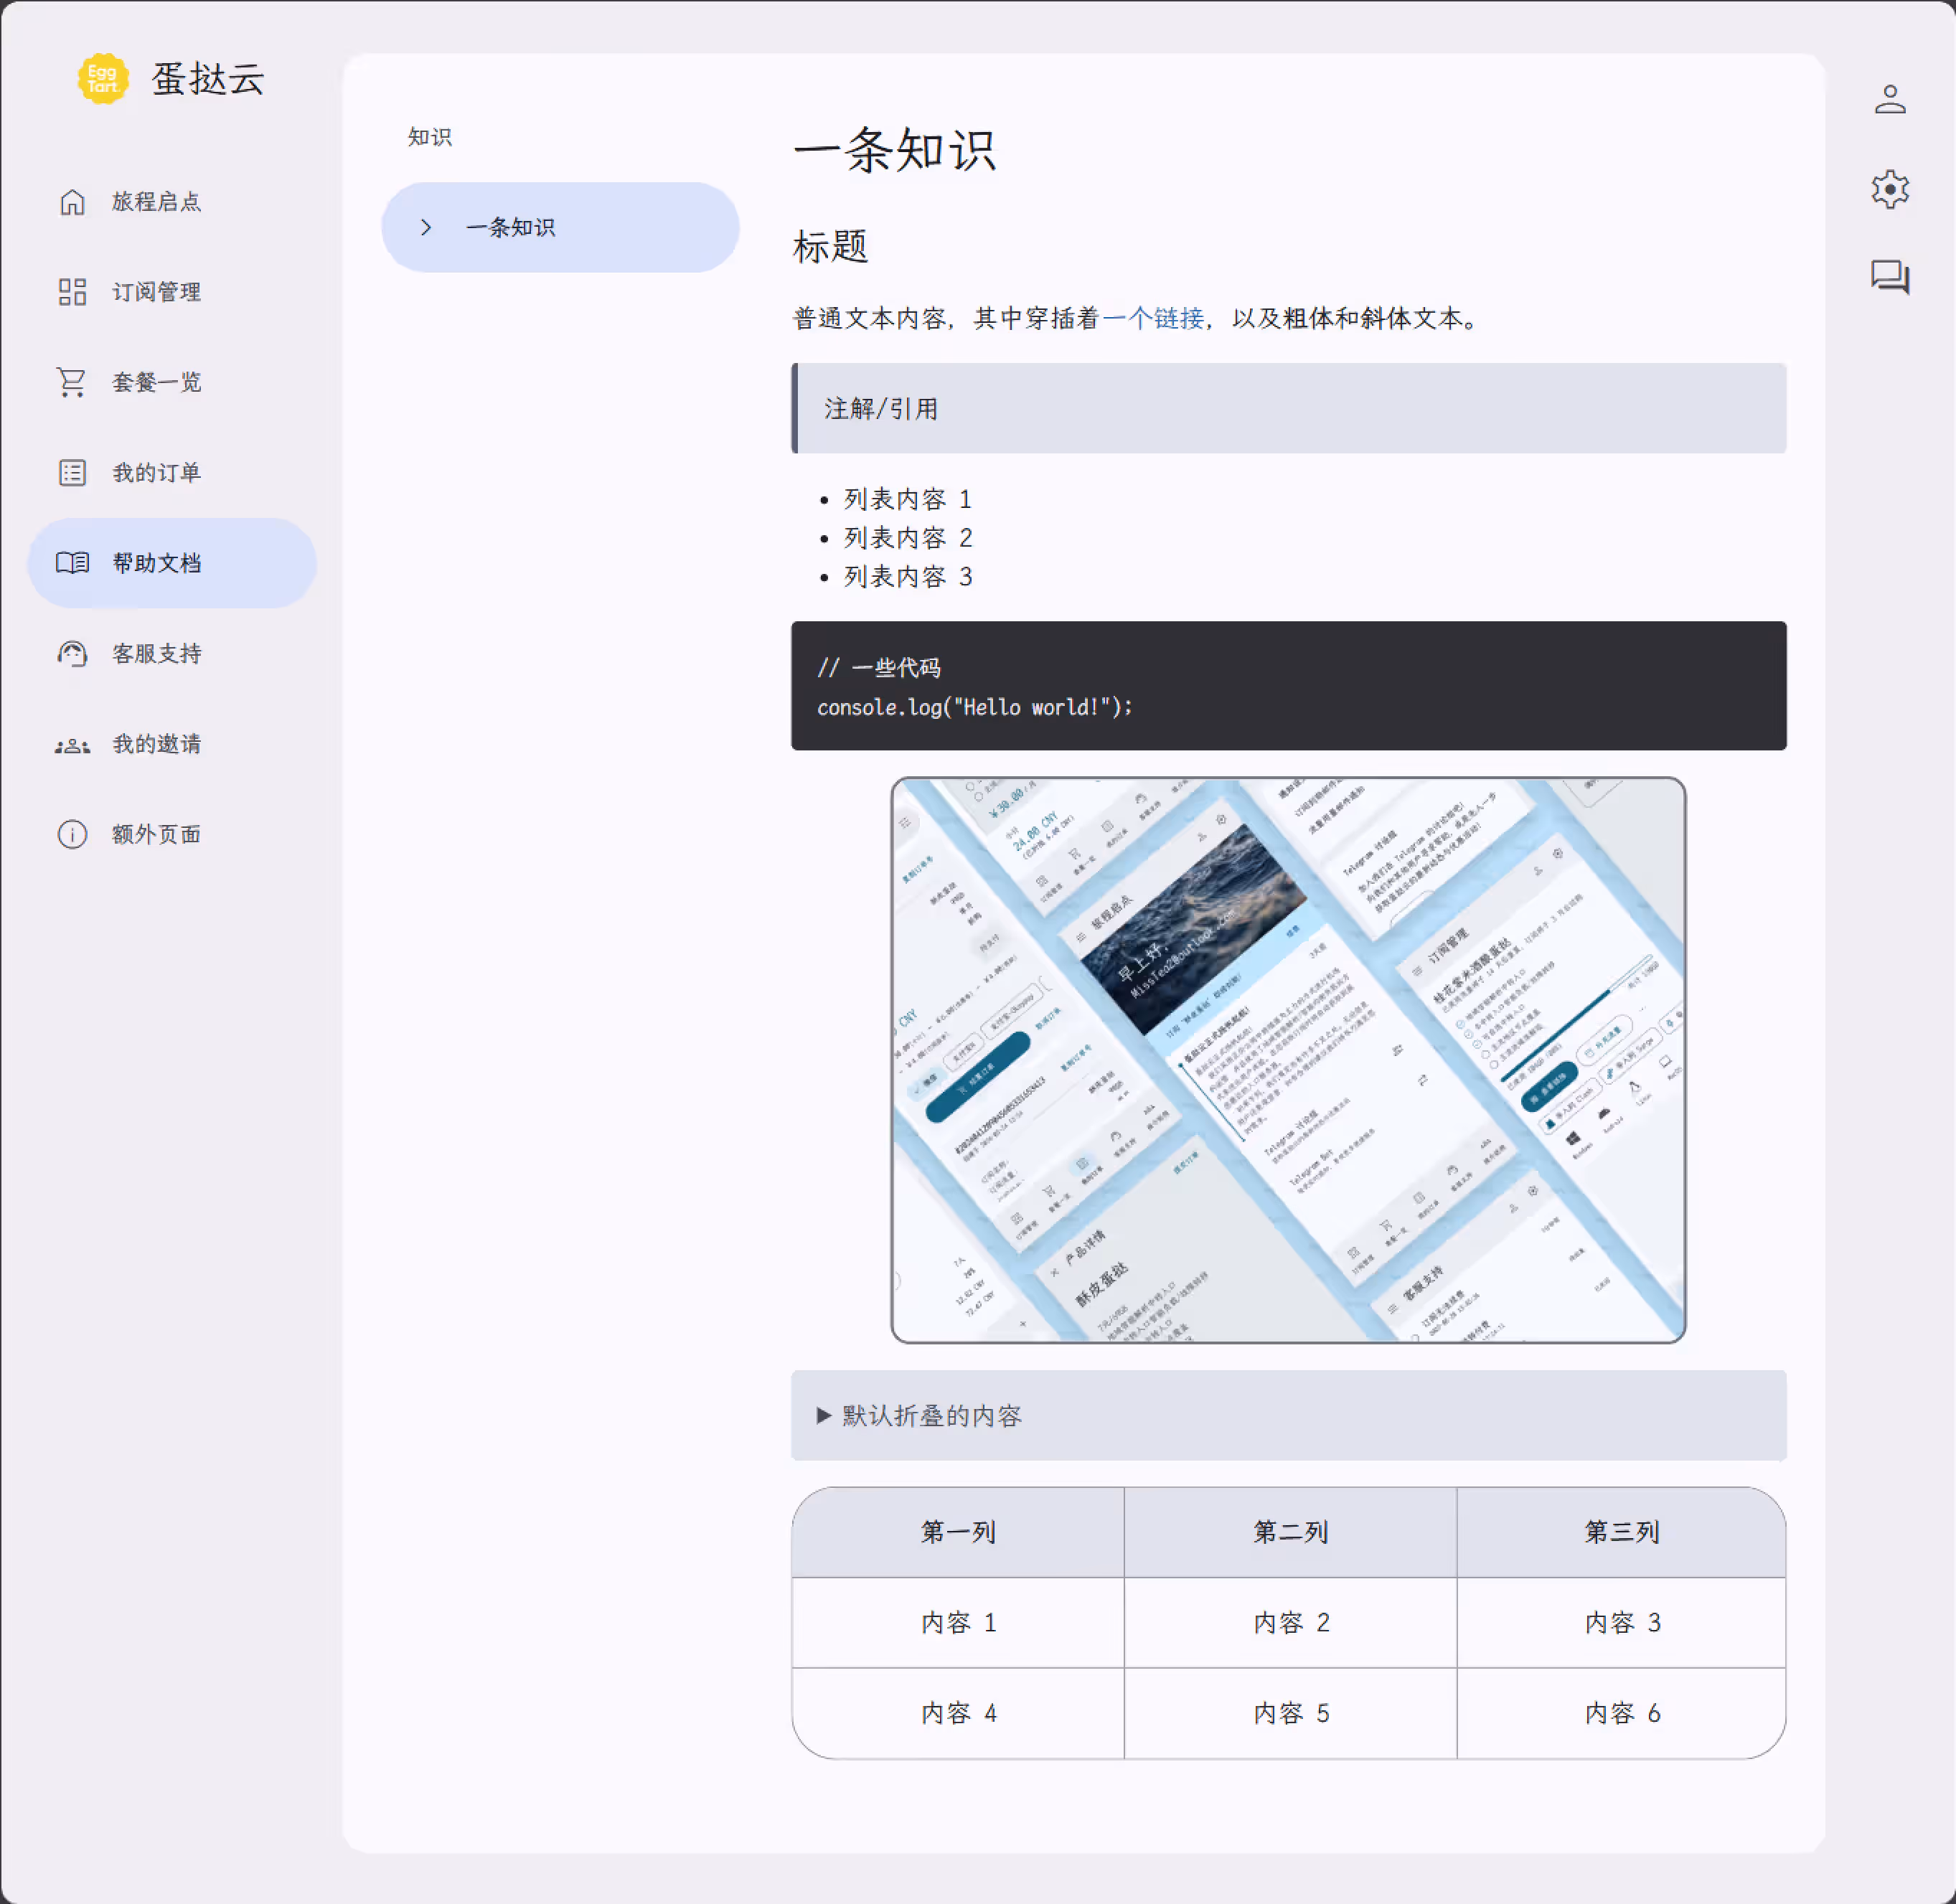The width and height of the screenshot is (1956, 1904).
Task: Click the 蛋挞云 brand title
Action: (x=208, y=79)
